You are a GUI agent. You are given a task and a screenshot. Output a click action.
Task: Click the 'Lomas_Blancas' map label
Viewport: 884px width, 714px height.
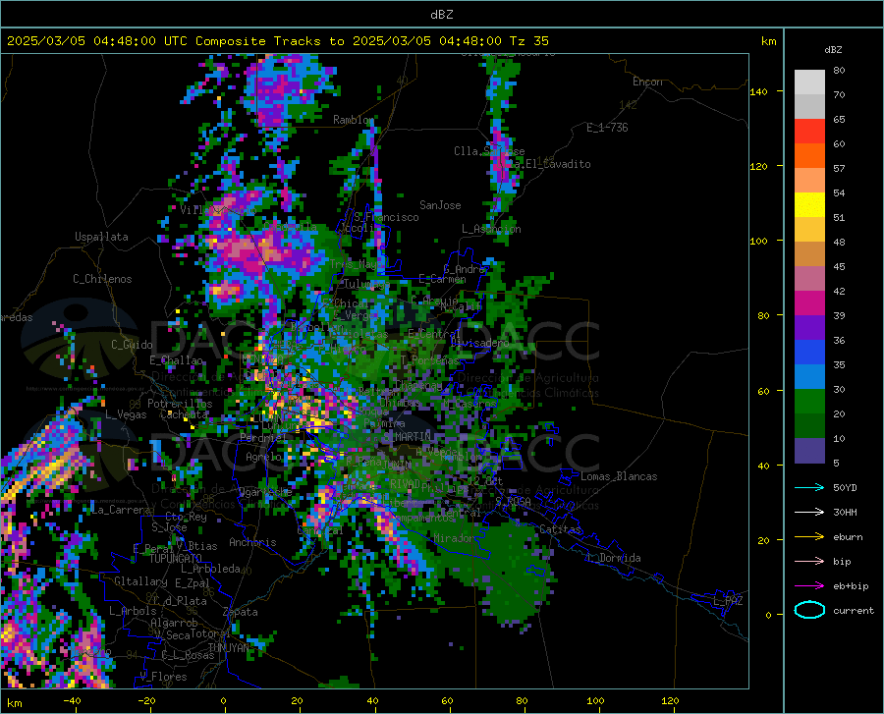(619, 476)
